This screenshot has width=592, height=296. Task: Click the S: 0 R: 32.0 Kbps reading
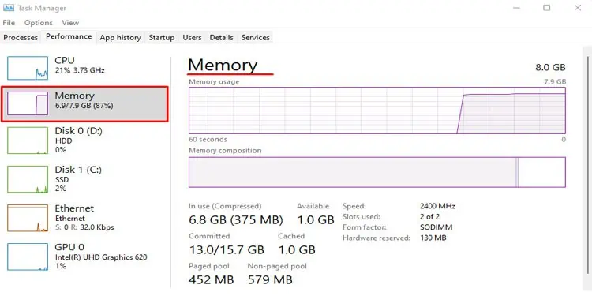click(x=84, y=227)
